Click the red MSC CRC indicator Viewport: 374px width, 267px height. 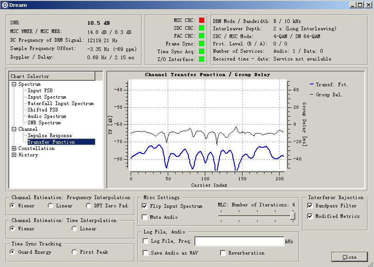click(x=201, y=20)
